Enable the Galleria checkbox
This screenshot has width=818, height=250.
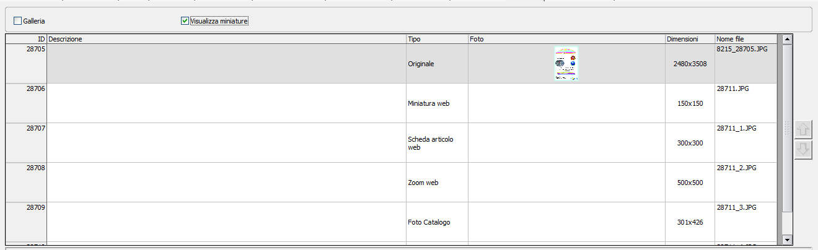pos(17,21)
